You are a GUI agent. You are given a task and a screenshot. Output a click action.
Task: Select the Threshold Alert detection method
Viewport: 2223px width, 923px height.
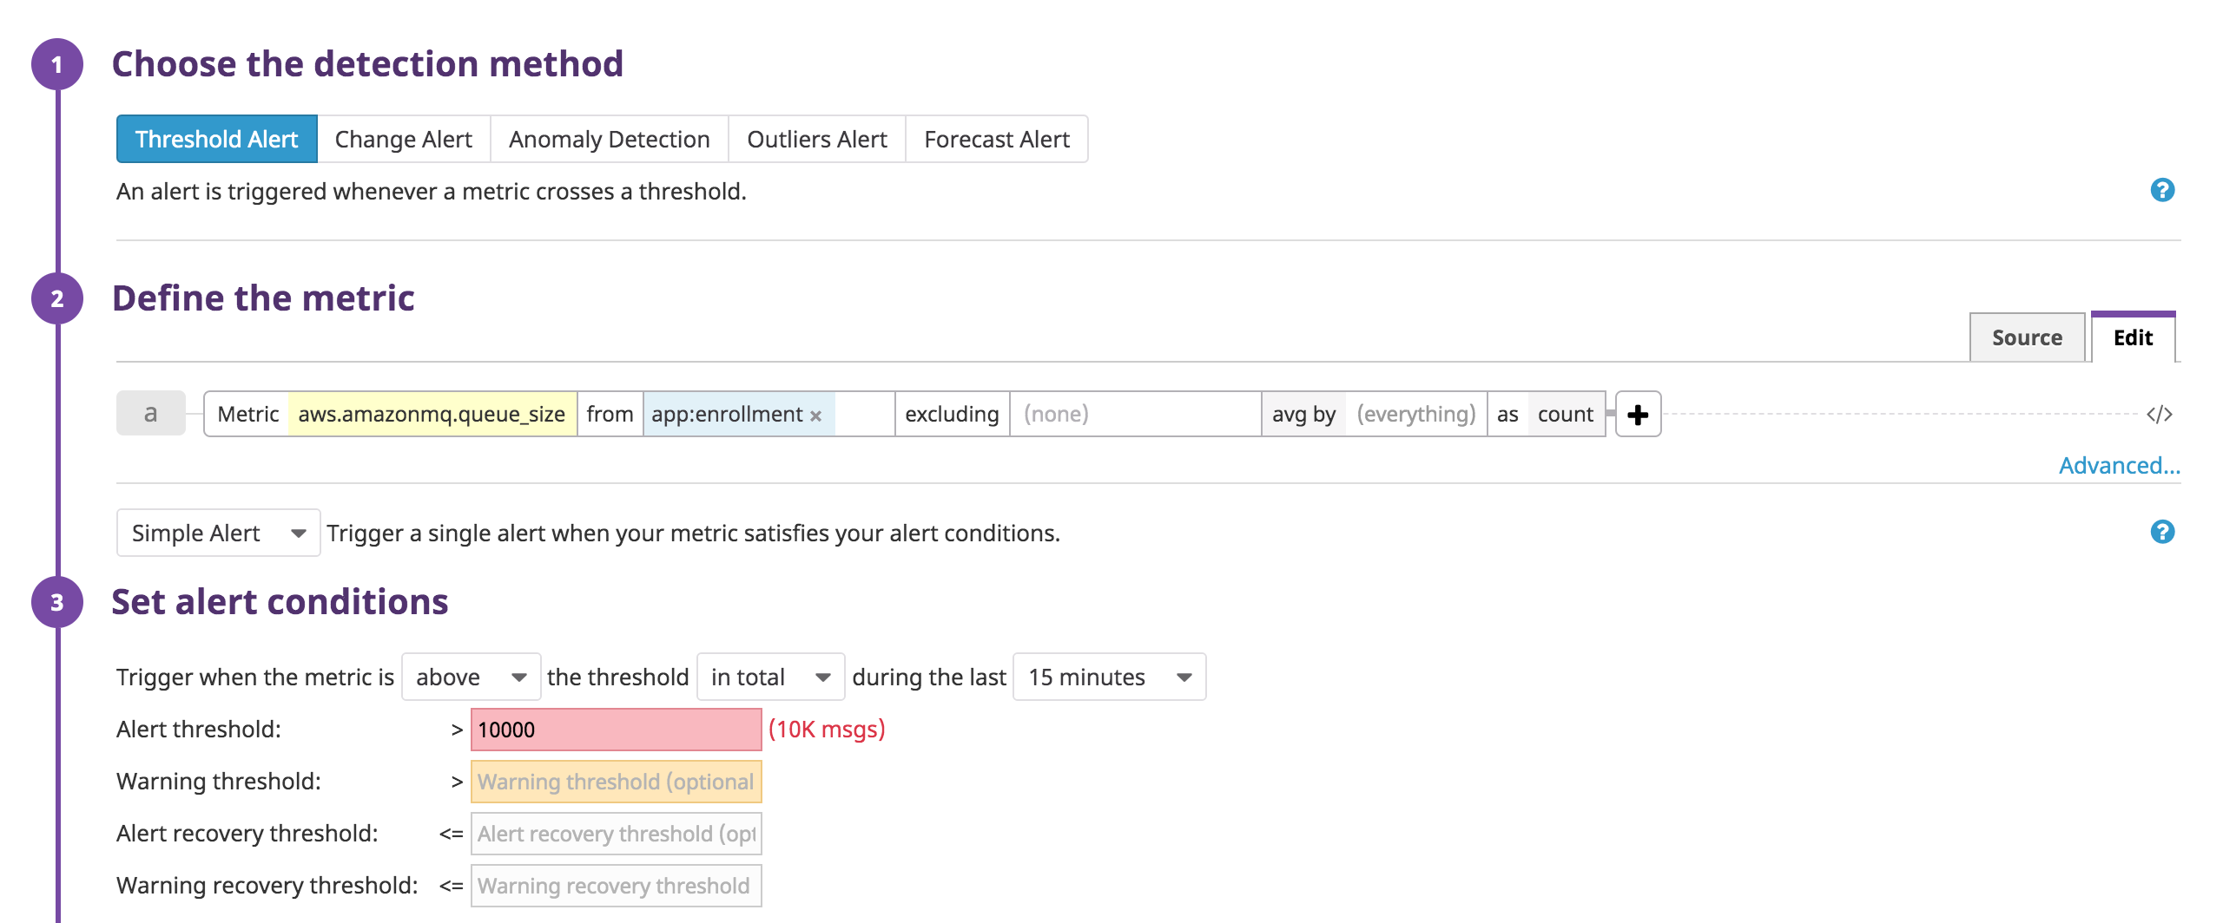pyautogui.click(x=216, y=138)
